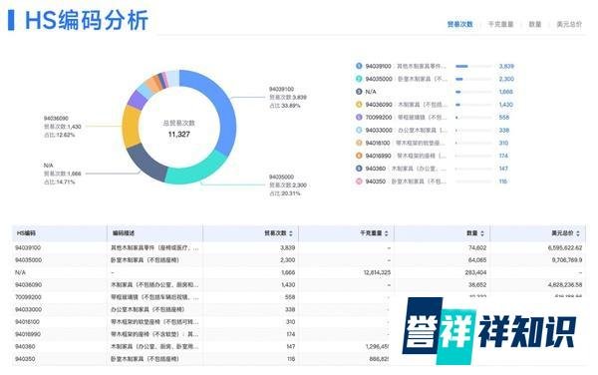The height and width of the screenshot is (375, 598).
Task: Click donut callout label 占比:33.89%
Action: tap(284, 106)
